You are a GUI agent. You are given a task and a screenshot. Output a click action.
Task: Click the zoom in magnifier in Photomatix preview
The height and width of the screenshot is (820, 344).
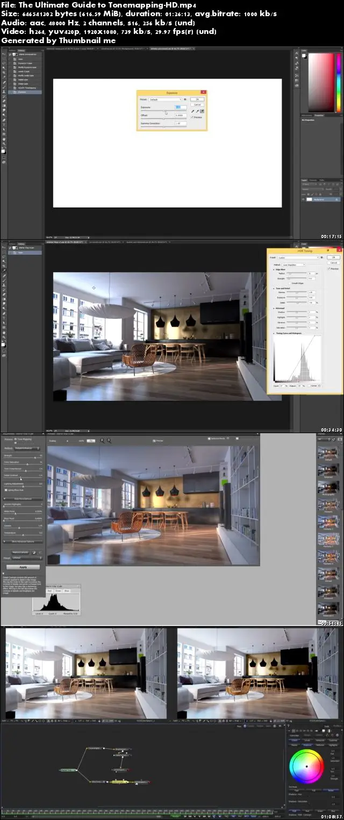[109, 440]
